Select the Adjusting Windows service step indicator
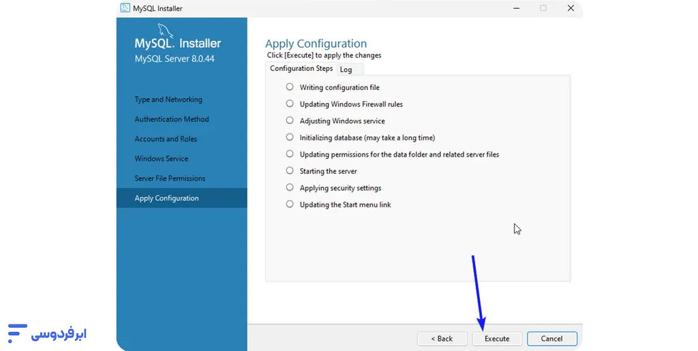Screen dimensions: 698x351 290,121
